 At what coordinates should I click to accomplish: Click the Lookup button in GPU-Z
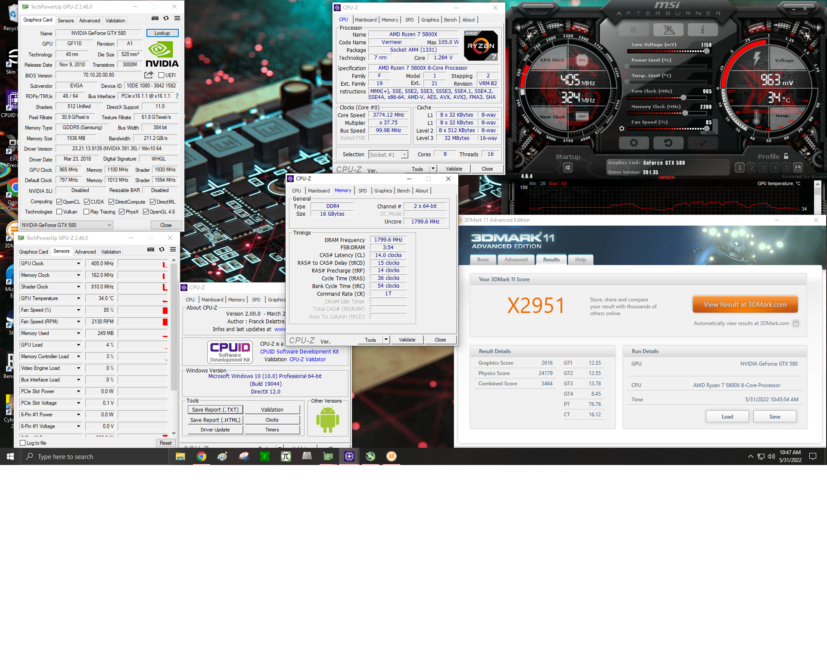[x=162, y=33]
